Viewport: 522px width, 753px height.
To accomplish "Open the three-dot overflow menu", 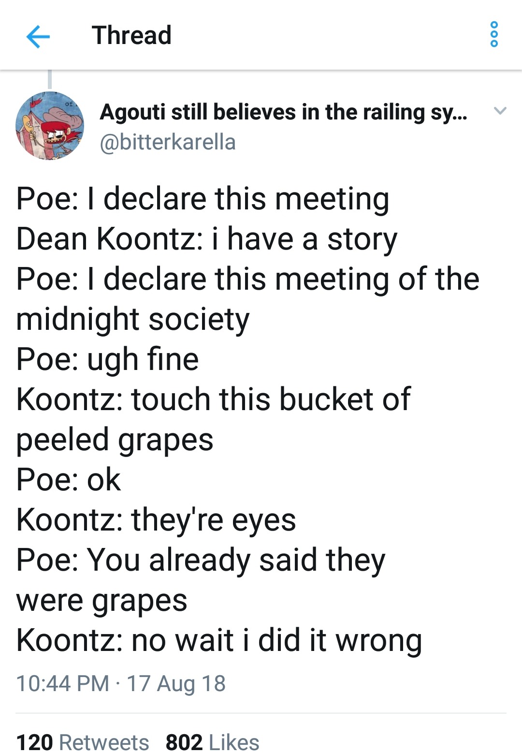I will [x=494, y=35].
